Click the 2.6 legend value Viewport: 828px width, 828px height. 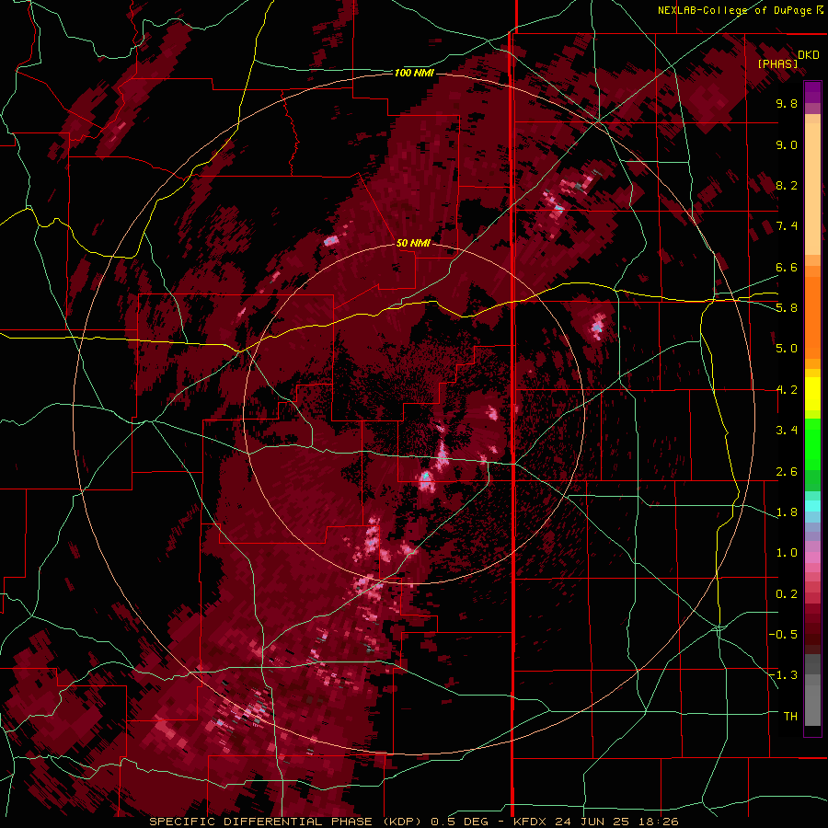tap(787, 472)
